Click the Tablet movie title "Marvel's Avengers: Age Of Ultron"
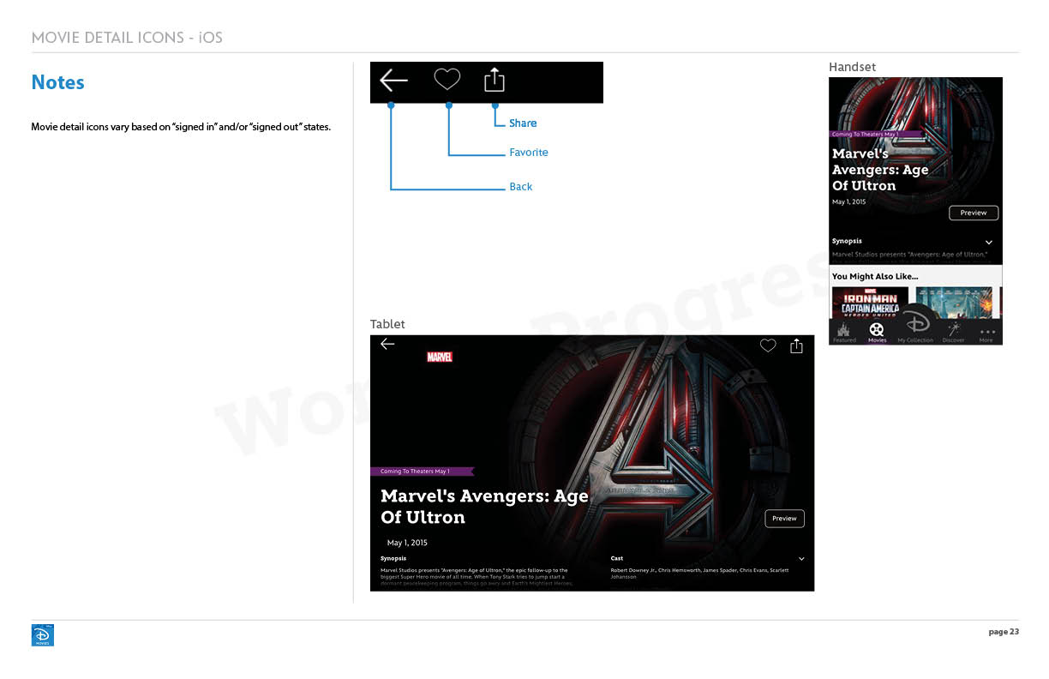 coord(484,507)
